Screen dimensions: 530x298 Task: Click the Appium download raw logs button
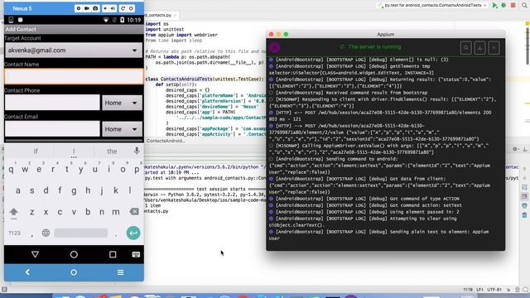coord(480,48)
